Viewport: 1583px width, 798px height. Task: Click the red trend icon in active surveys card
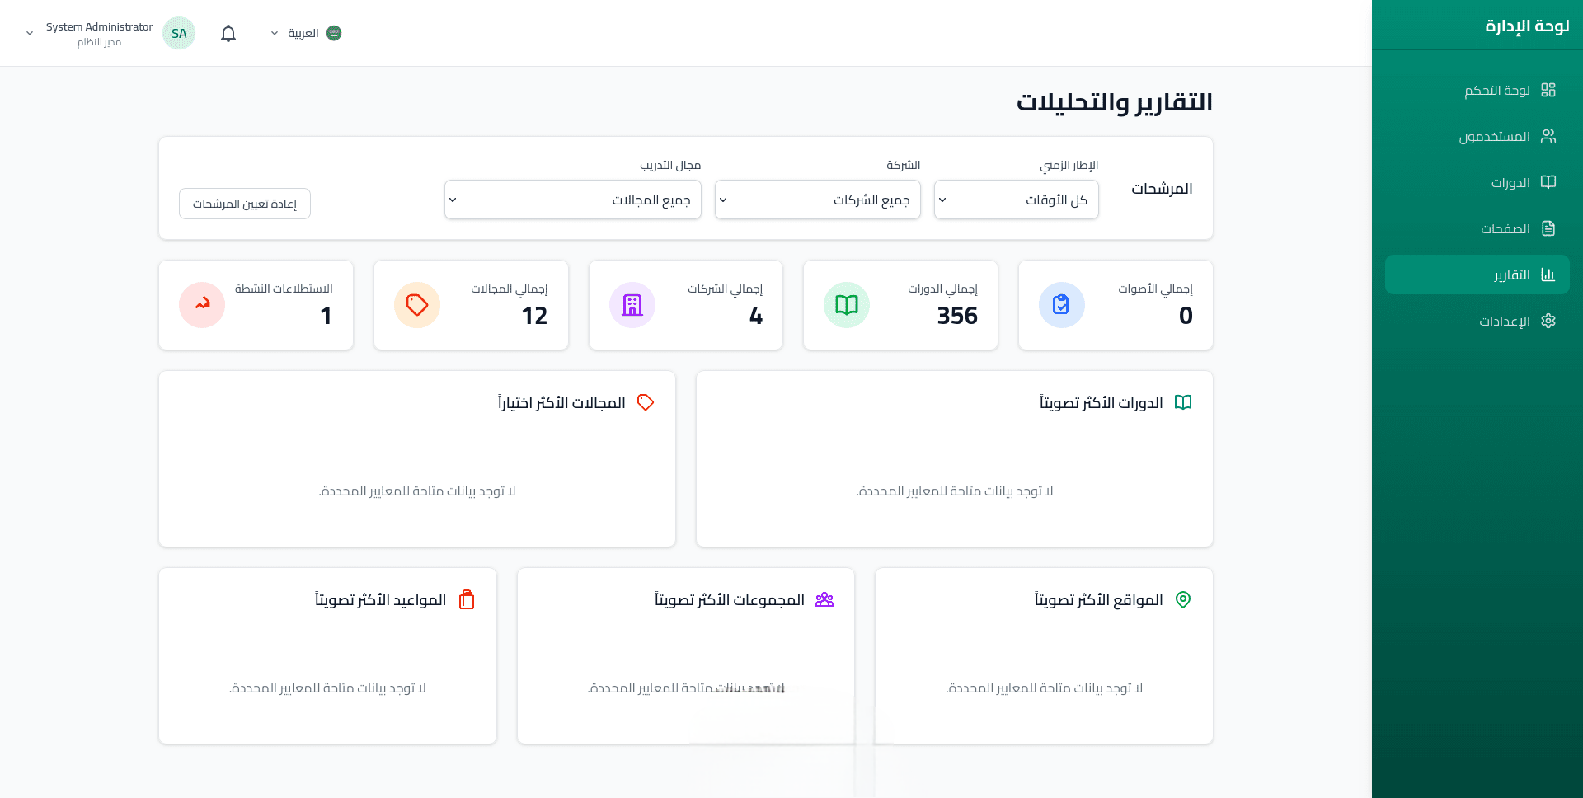click(x=202, y=305)
